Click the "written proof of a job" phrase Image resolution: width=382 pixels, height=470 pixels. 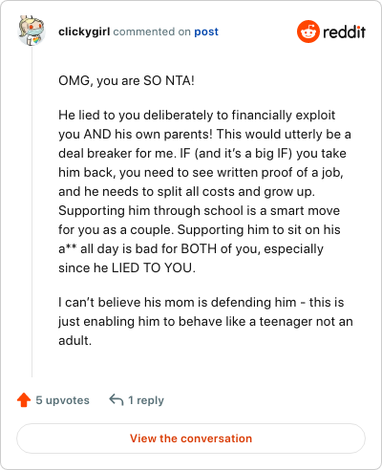coord(280,172)
